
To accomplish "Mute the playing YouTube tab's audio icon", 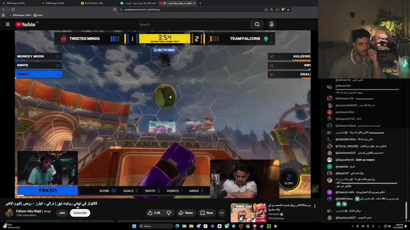I will pos(164,3).
